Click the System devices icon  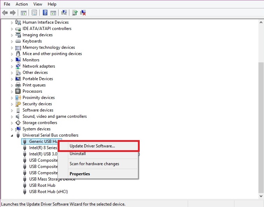click(x=18, y=129)
